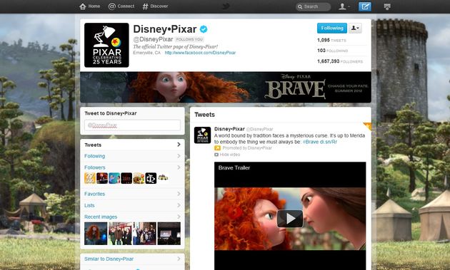Compose a new tweet with blue button
Screen dimensions: 450x270
pos(365,6)
